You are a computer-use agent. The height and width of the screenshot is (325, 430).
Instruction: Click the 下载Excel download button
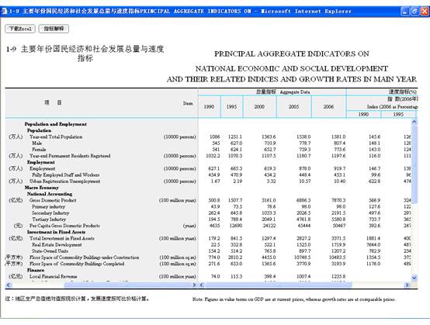click(x=20, y=29)
